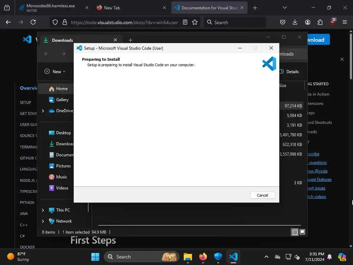Switch Explorer to large thumbnails view

pyautogui.click(x=302, y=232)
